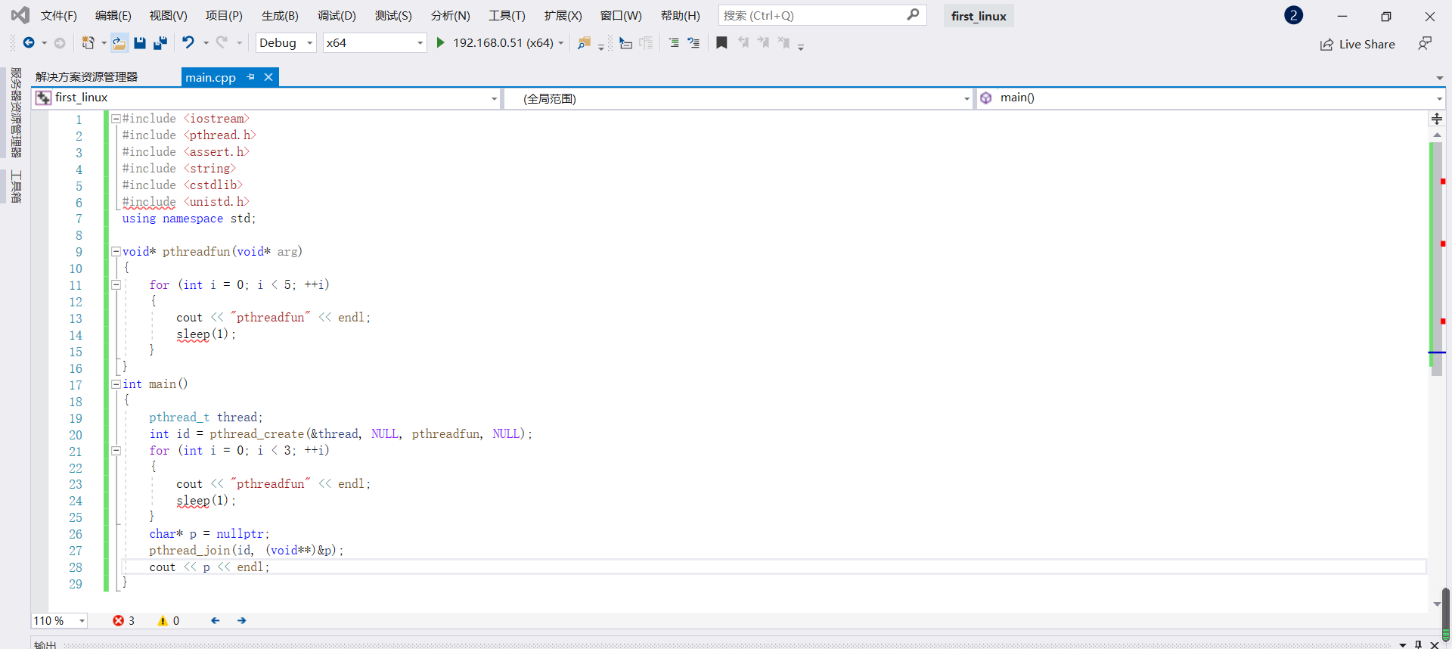Click the open file folder icon
This screenshot has width=1452, height=649.
(x=119, y=43)
